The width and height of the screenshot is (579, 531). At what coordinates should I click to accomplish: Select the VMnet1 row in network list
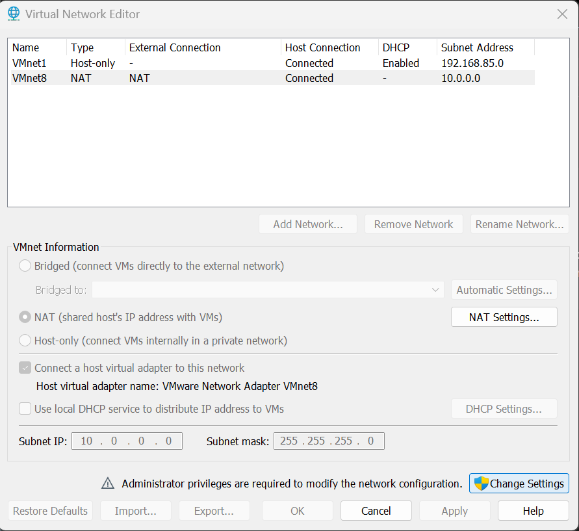(273, 63)
